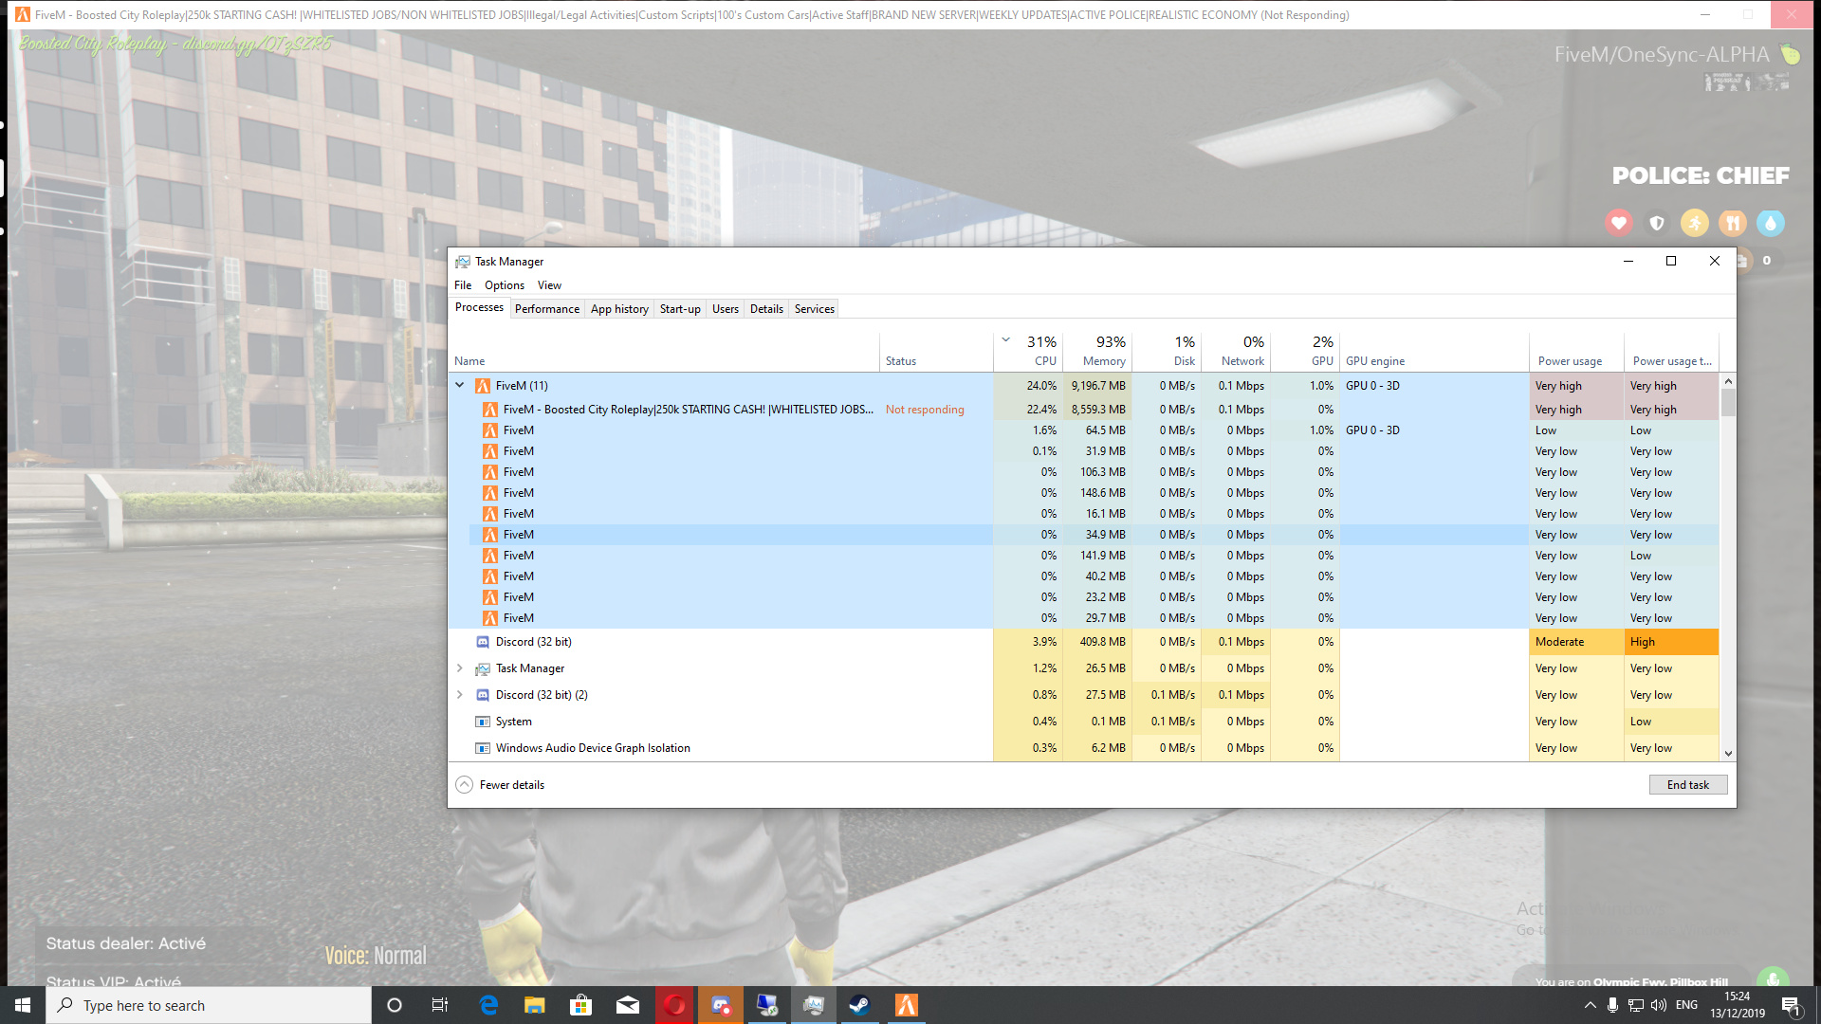Click the Windows Start button
1821x1024 pixels.
coord(21,1005)
